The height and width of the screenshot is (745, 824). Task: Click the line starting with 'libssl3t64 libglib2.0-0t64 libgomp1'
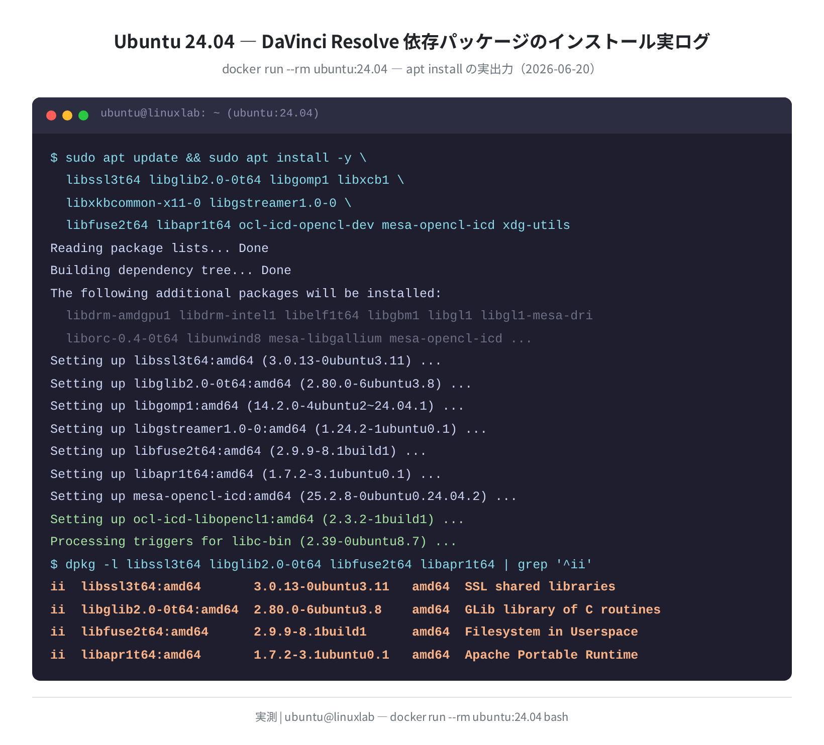(235, 180)
